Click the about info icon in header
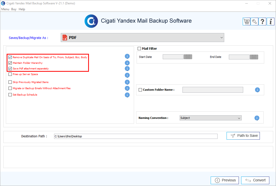The width and height of the screenshot is (276, 186). [x=271, y=22]
